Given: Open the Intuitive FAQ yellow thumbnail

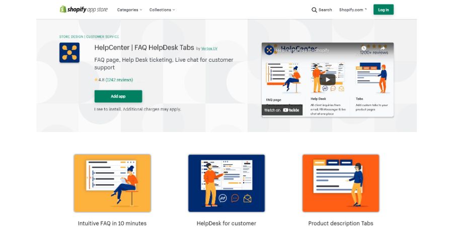Looking at the screenshot, I should pos(112,183).
